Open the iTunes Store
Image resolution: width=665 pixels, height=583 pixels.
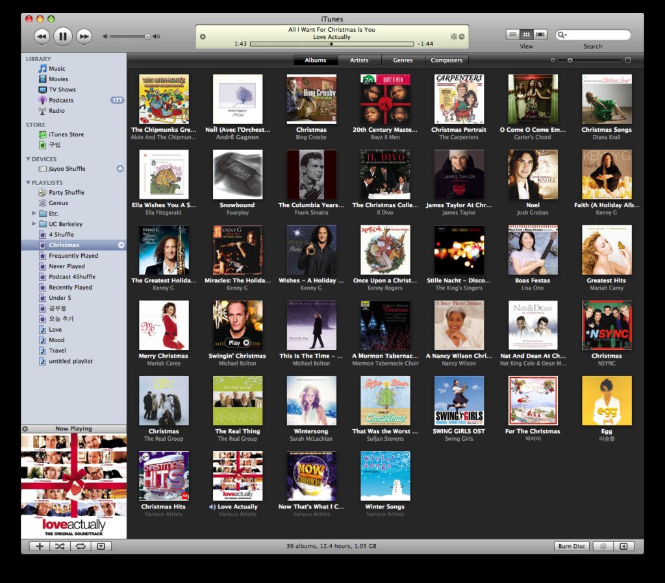[x=66, y=134]
